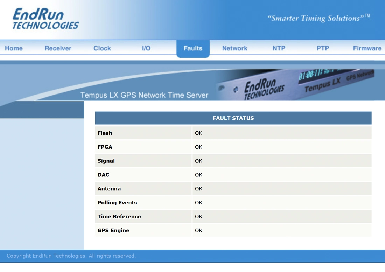The image size is (385, 272).
Task: Select the I/O tab
Action: (146, 48)
